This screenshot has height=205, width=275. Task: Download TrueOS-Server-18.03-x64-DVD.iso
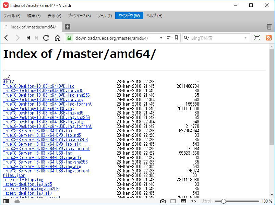point(37,131)
